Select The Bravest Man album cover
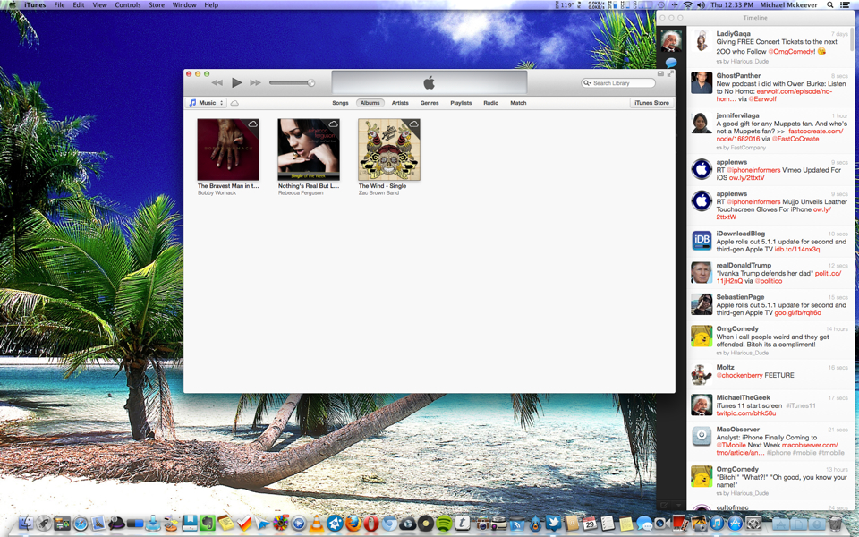Screen dimensions: 859x537 point(228,149)
